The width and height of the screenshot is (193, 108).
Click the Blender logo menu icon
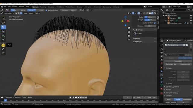pos(2,7)
